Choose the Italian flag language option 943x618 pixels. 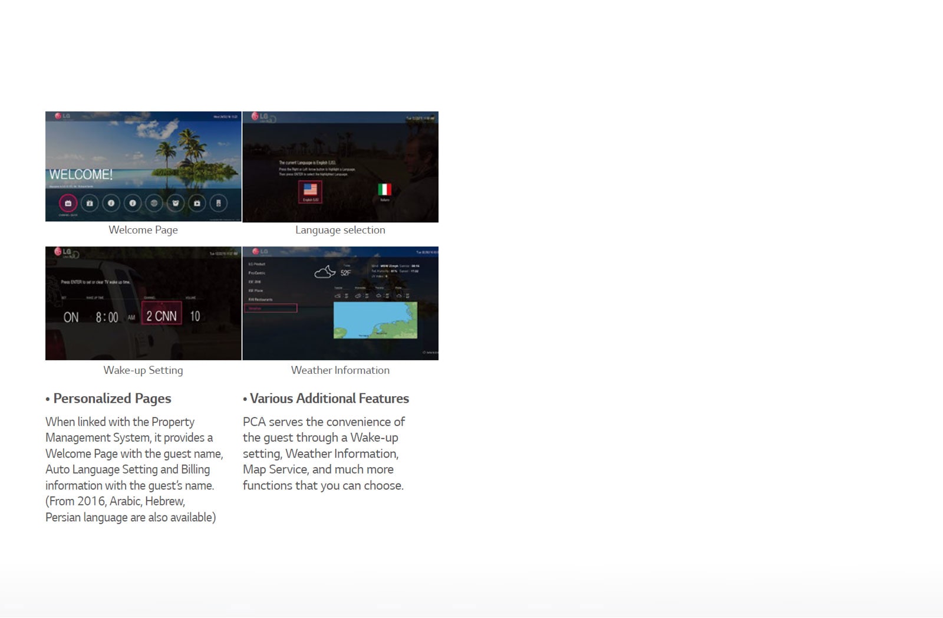click(384, 189)
